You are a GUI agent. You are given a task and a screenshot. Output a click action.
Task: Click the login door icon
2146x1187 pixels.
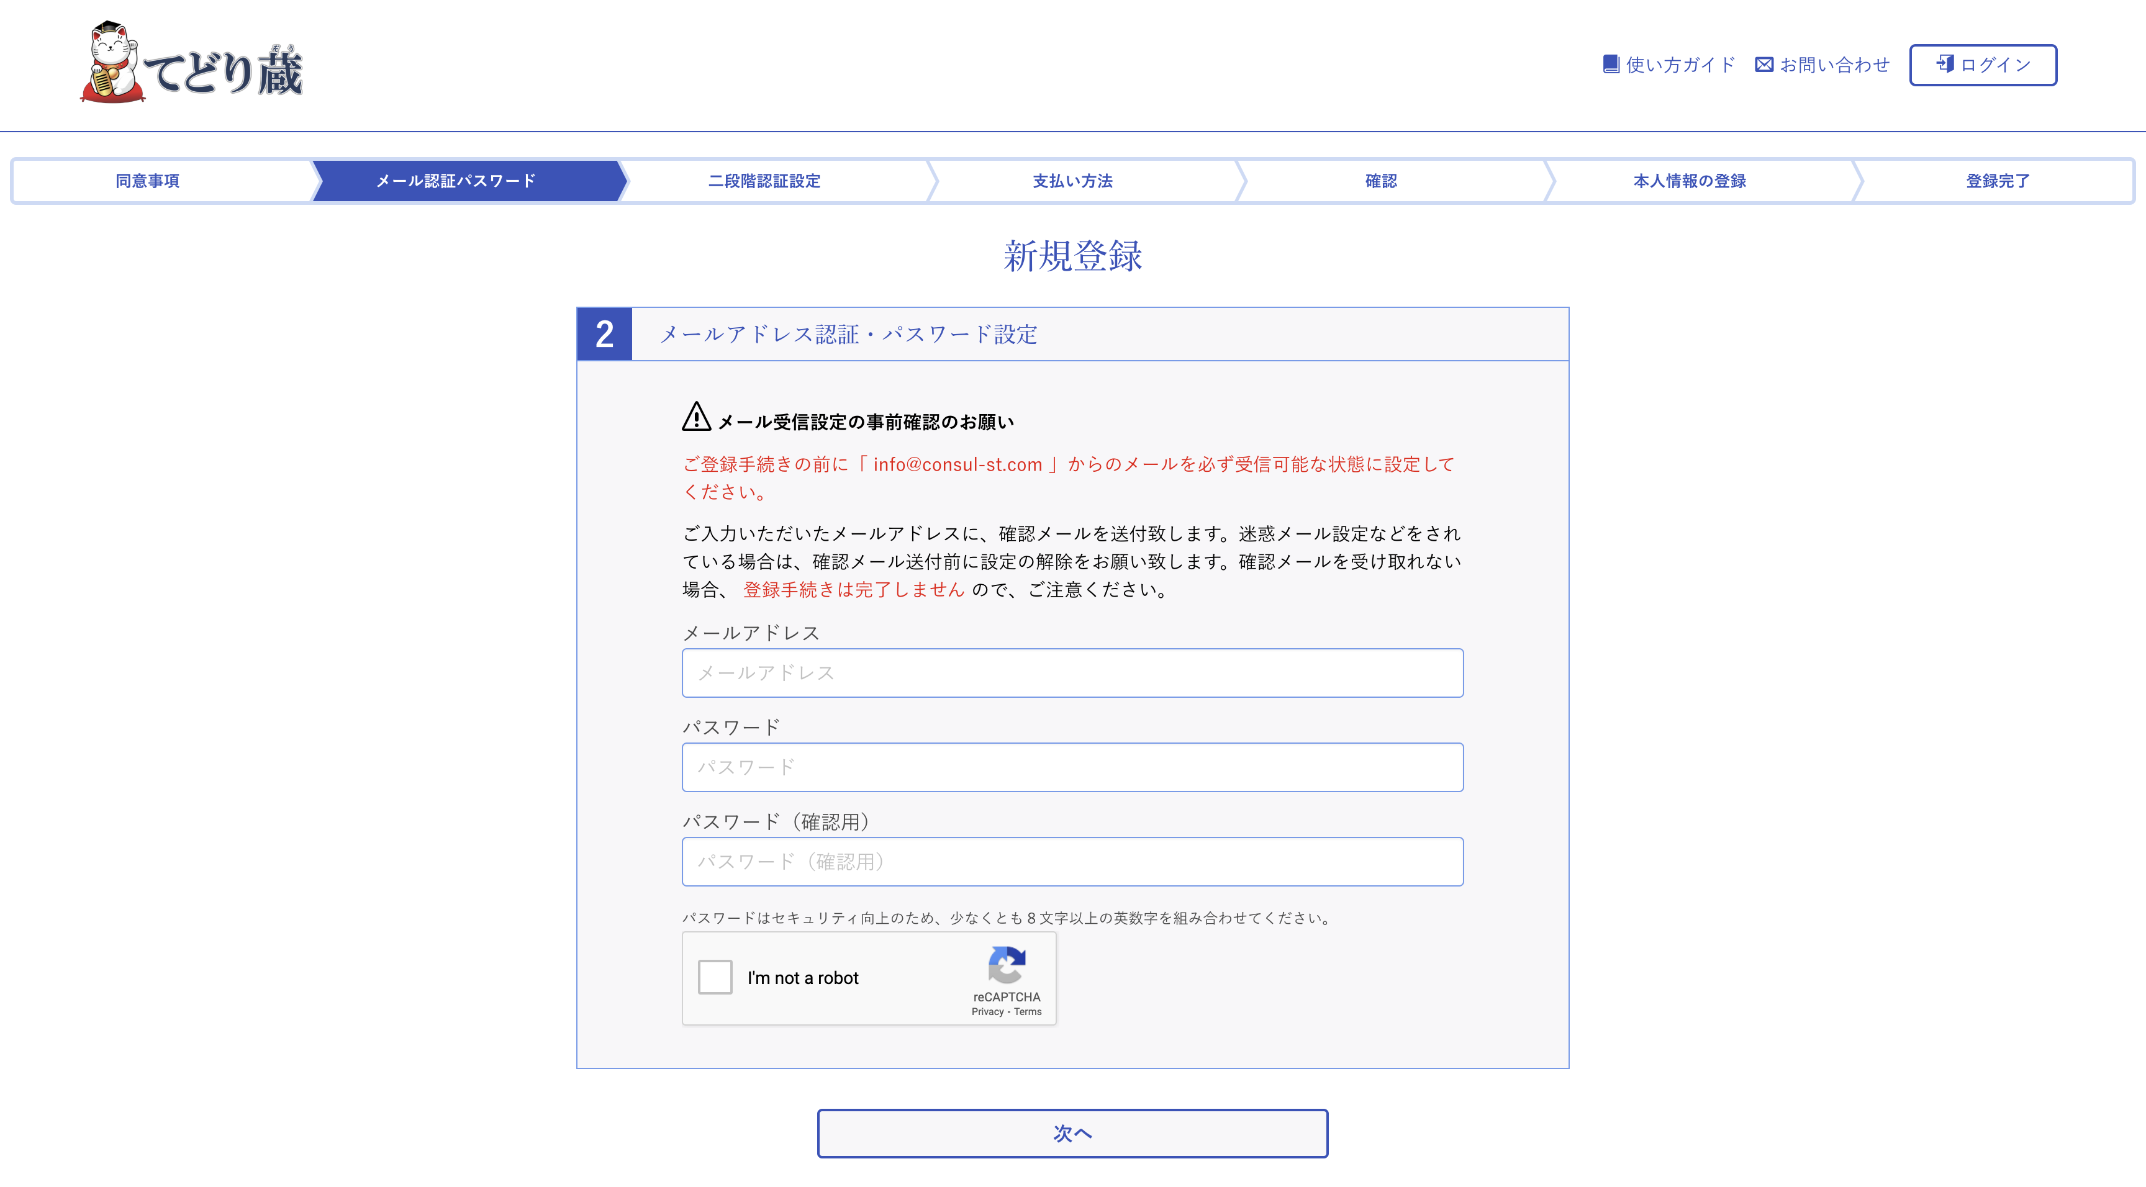pos(1945,64)
